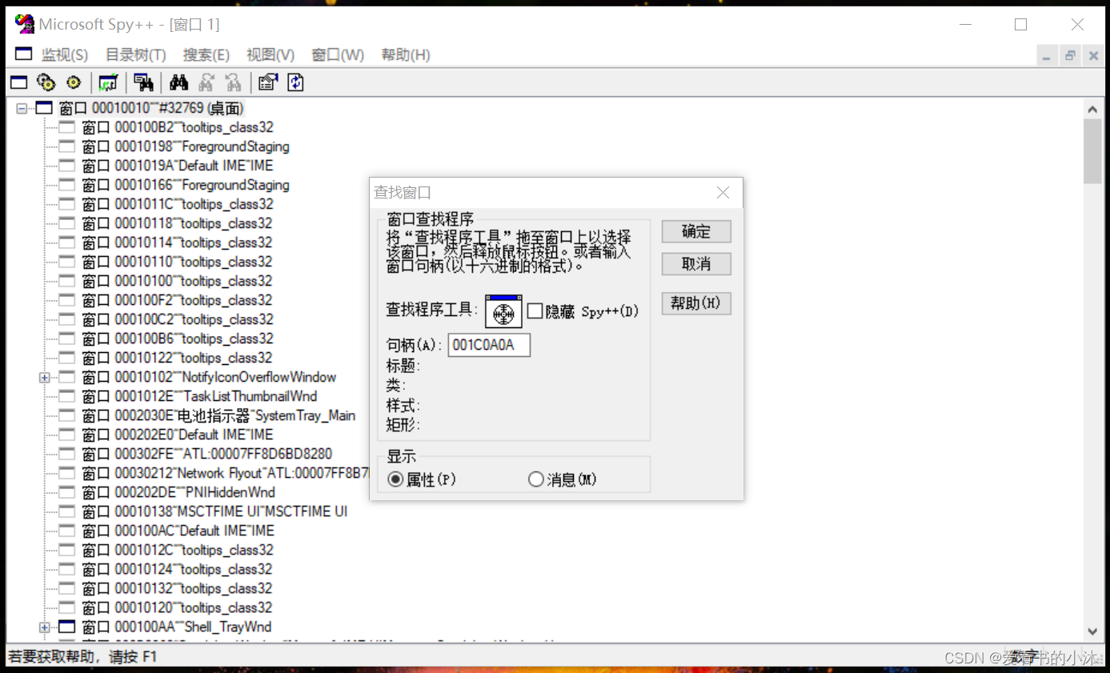Viewport: 1110px width, 673px height.
Task: Click window icon of 000202DE PNIHiddenWnd
Action: [x=67, y=492]
